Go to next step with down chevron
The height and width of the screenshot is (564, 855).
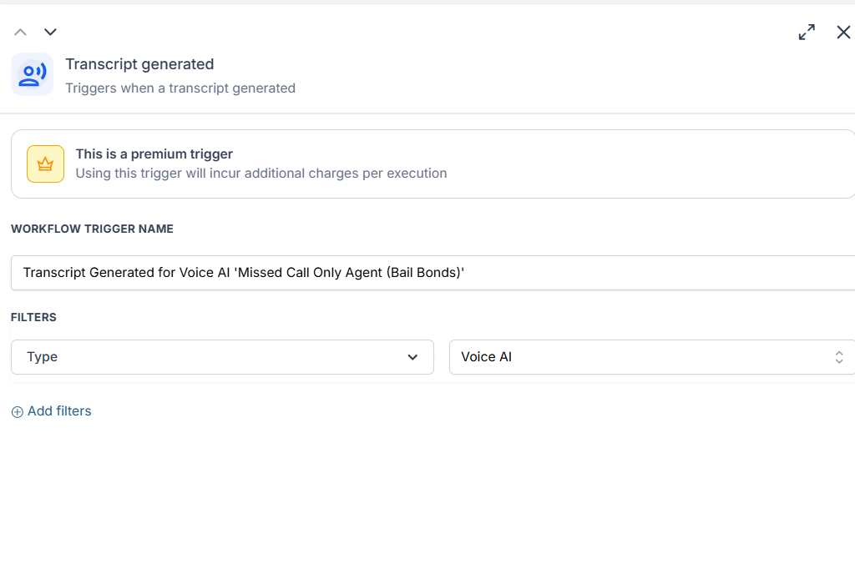click(x=50, y=33)
